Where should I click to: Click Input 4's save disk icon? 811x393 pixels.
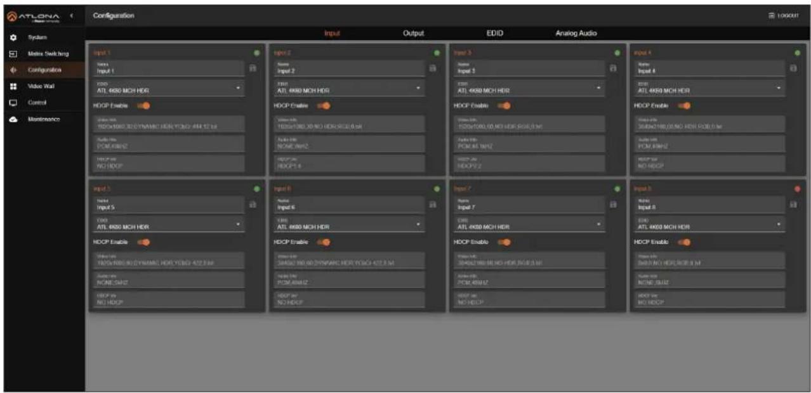pyautogui.click(x=794, y=68)
